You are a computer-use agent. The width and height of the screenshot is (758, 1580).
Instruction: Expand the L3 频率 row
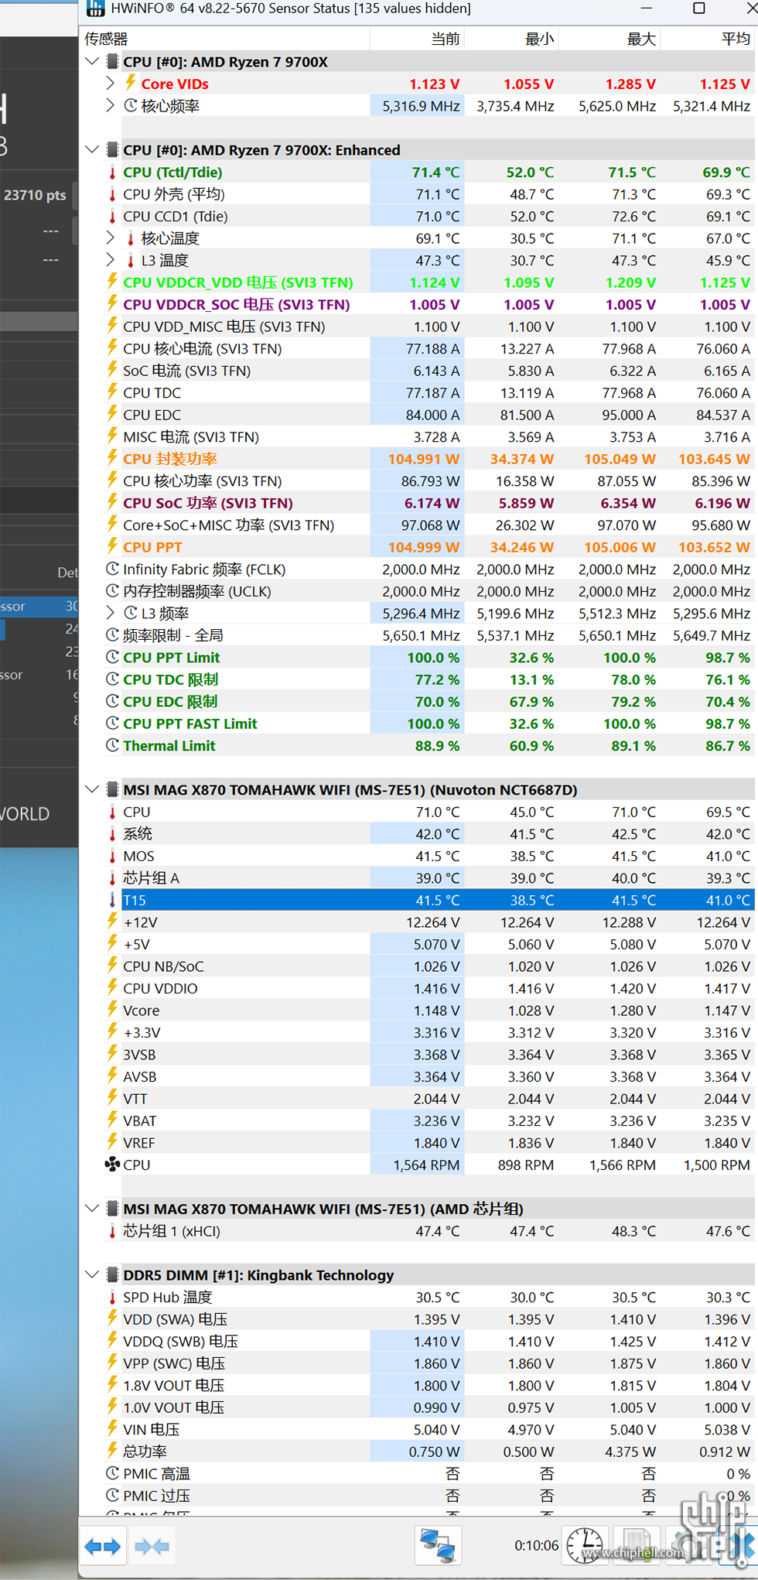click(110, 613)
